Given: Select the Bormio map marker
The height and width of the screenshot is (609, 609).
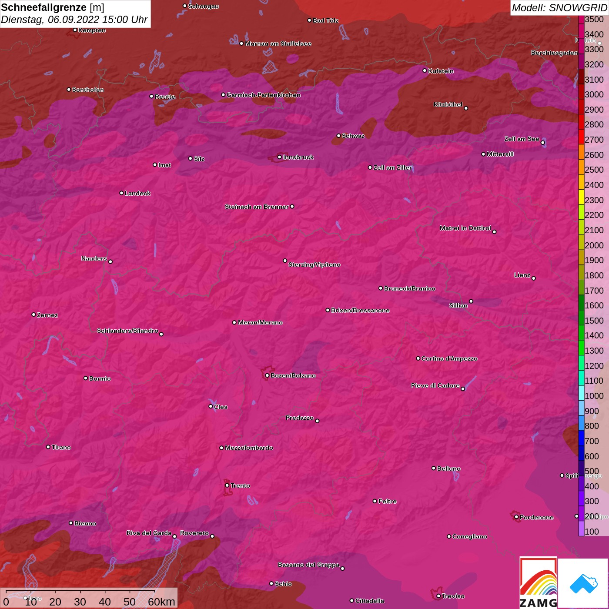Looking at the screenshot, I should [86, 378].
